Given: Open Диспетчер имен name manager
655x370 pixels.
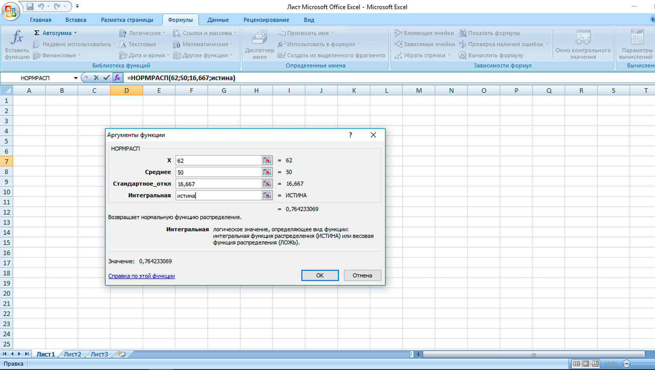Looking at the screenshot, I should (259, 44).
